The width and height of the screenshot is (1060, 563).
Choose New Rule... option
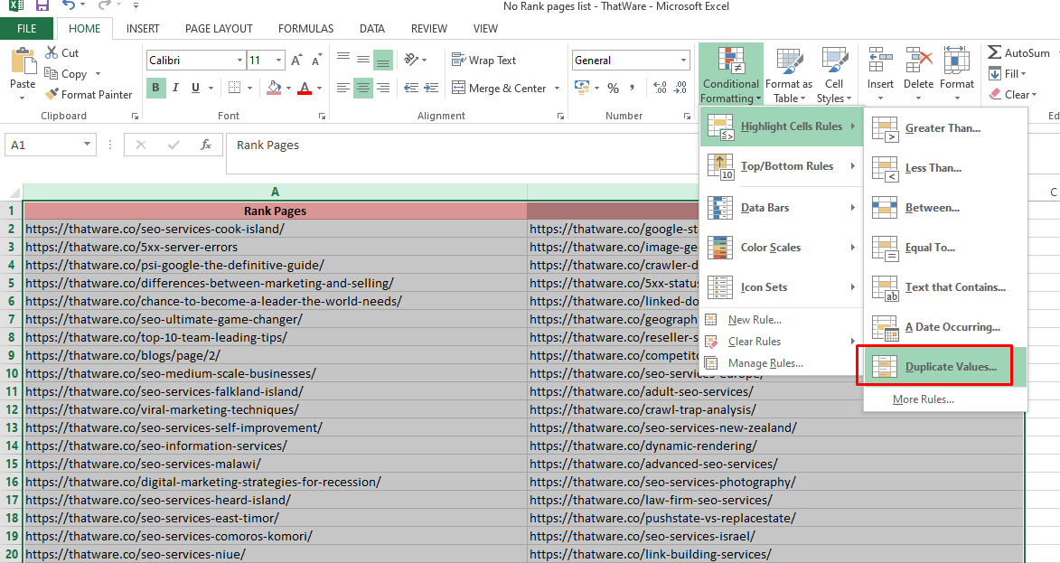pyautogui.click(x=782, y=320)
